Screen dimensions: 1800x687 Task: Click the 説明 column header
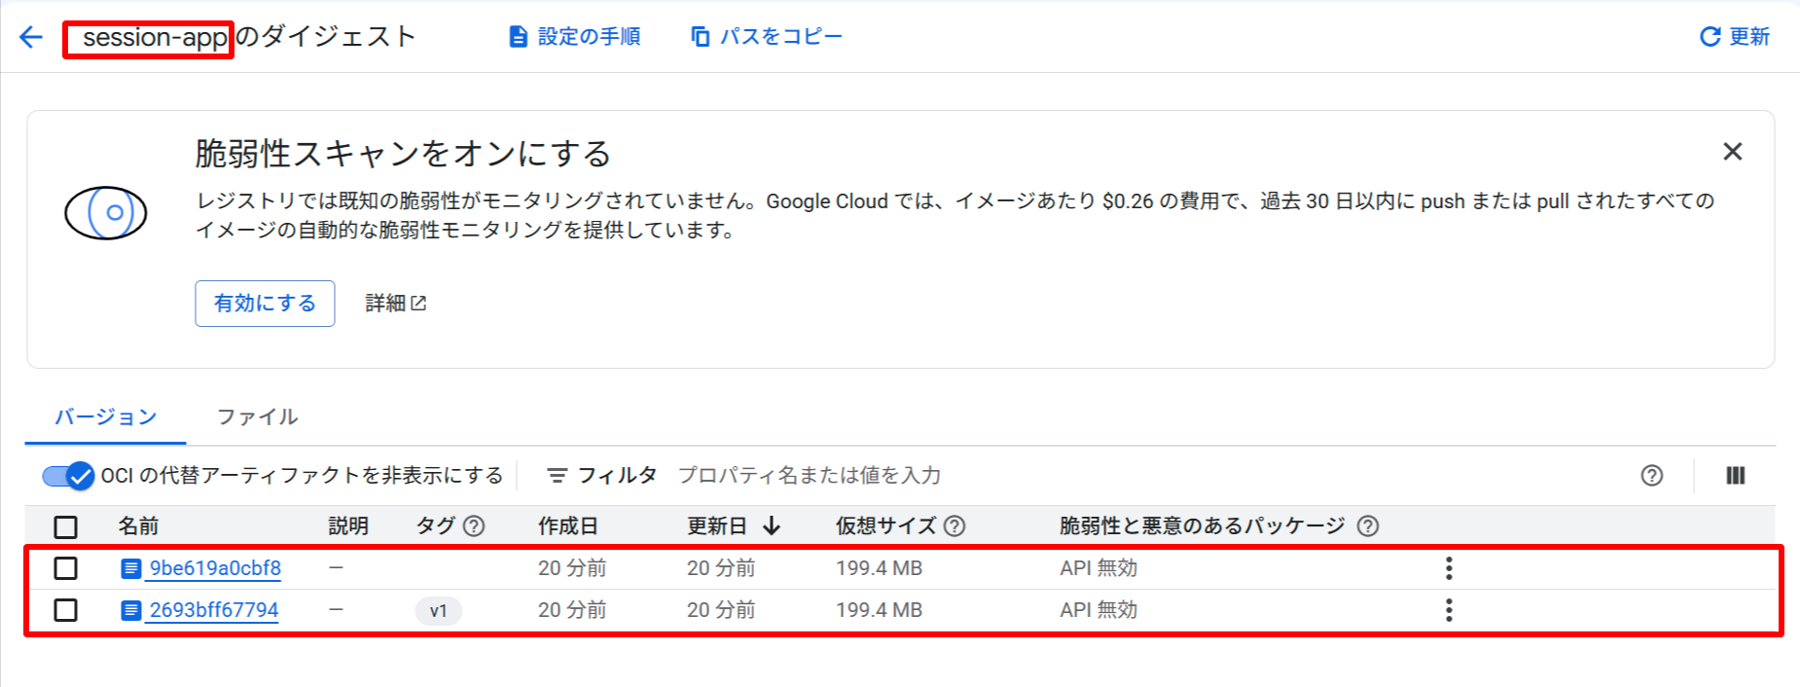tap(348, 526)
